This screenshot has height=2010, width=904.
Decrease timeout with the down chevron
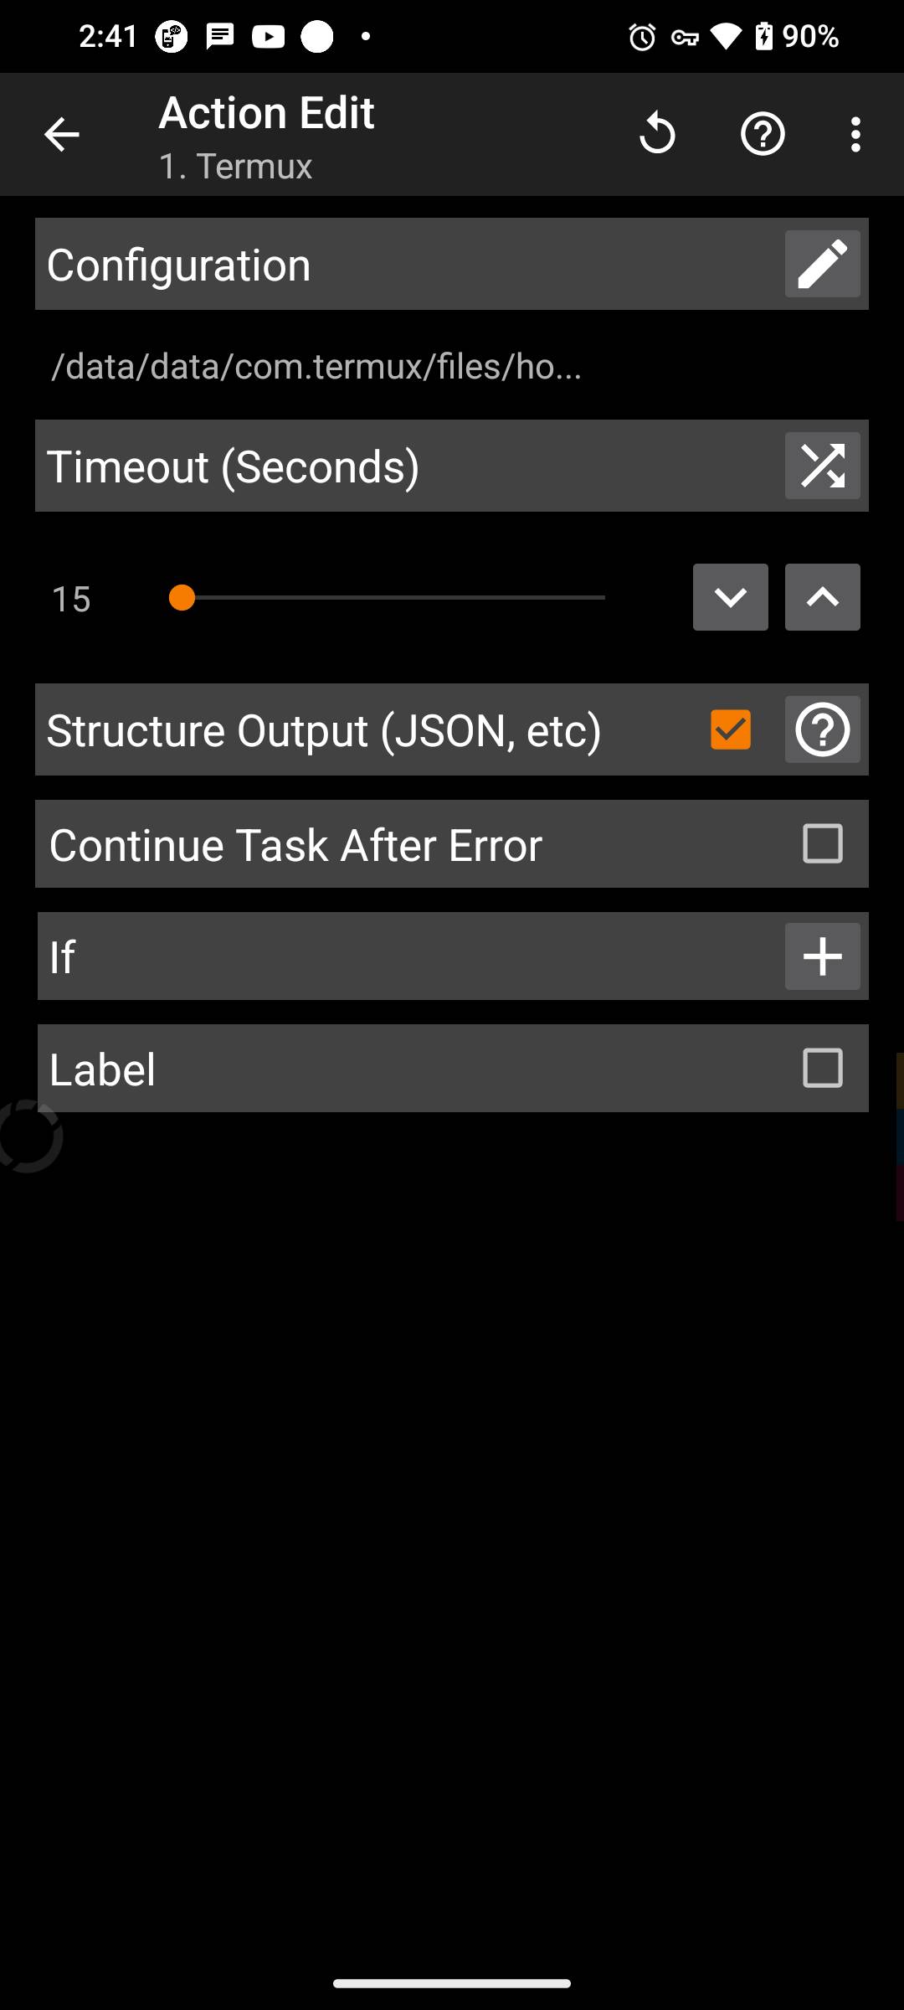click(x=730, y=597)
